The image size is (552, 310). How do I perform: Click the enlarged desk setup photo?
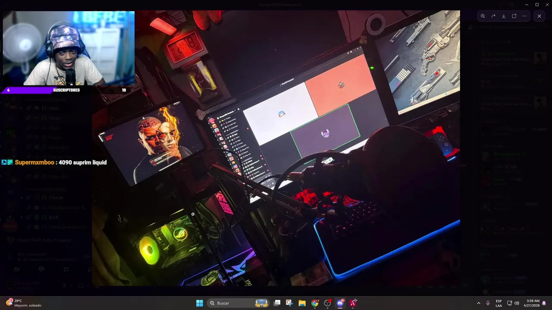(276, 148)
